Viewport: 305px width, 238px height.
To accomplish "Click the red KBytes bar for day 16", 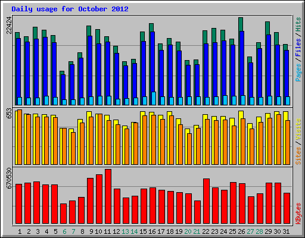I will coord(152,206).
